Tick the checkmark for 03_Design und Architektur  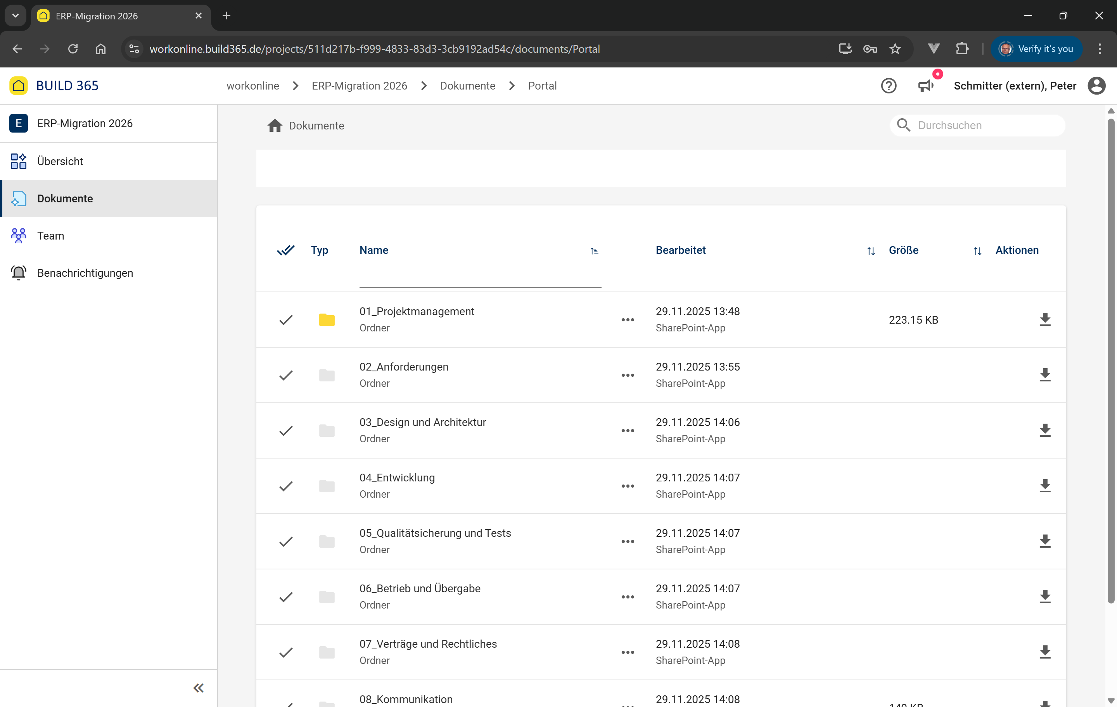pos(286,430)
